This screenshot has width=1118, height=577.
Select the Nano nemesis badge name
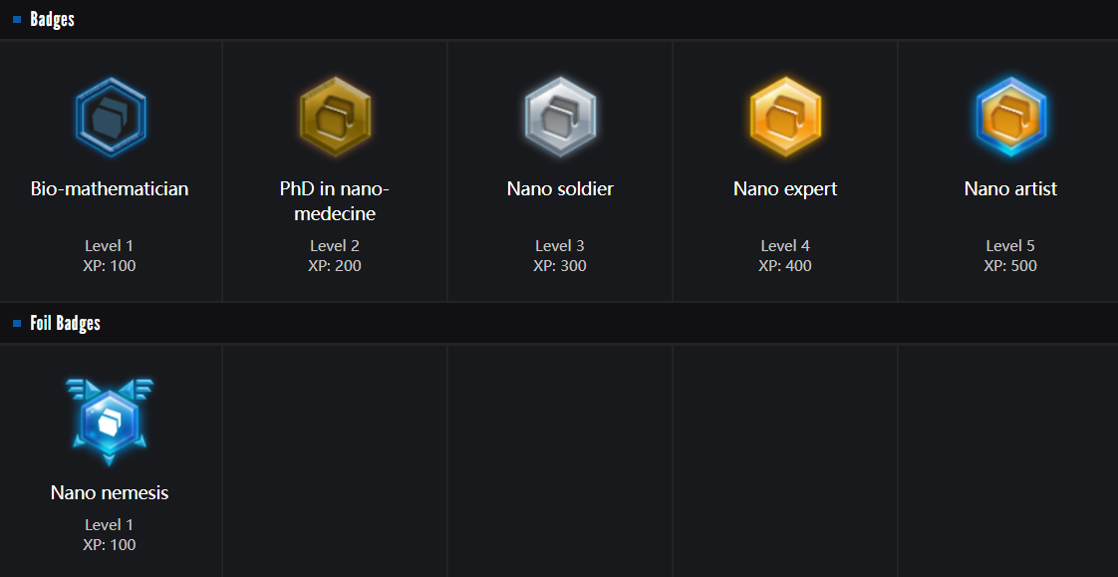(x=110, y=493)
